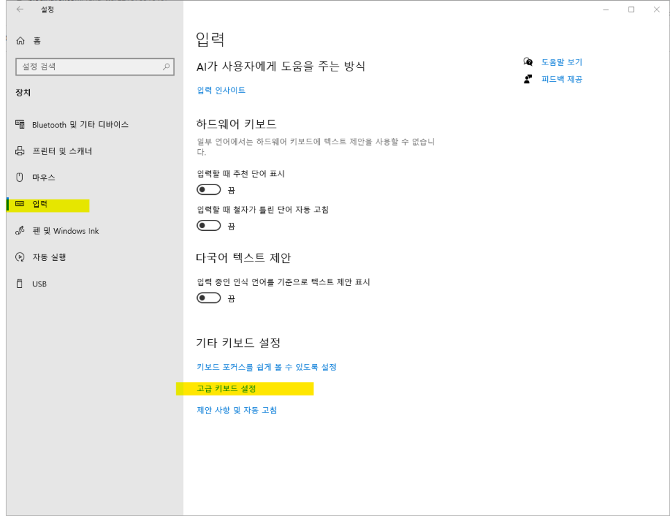Open 고급 키보드 설정 link
The image size is (670, 516).
click(x=227, y=388)
